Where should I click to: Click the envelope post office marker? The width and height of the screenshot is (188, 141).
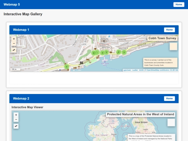[111, 52]
